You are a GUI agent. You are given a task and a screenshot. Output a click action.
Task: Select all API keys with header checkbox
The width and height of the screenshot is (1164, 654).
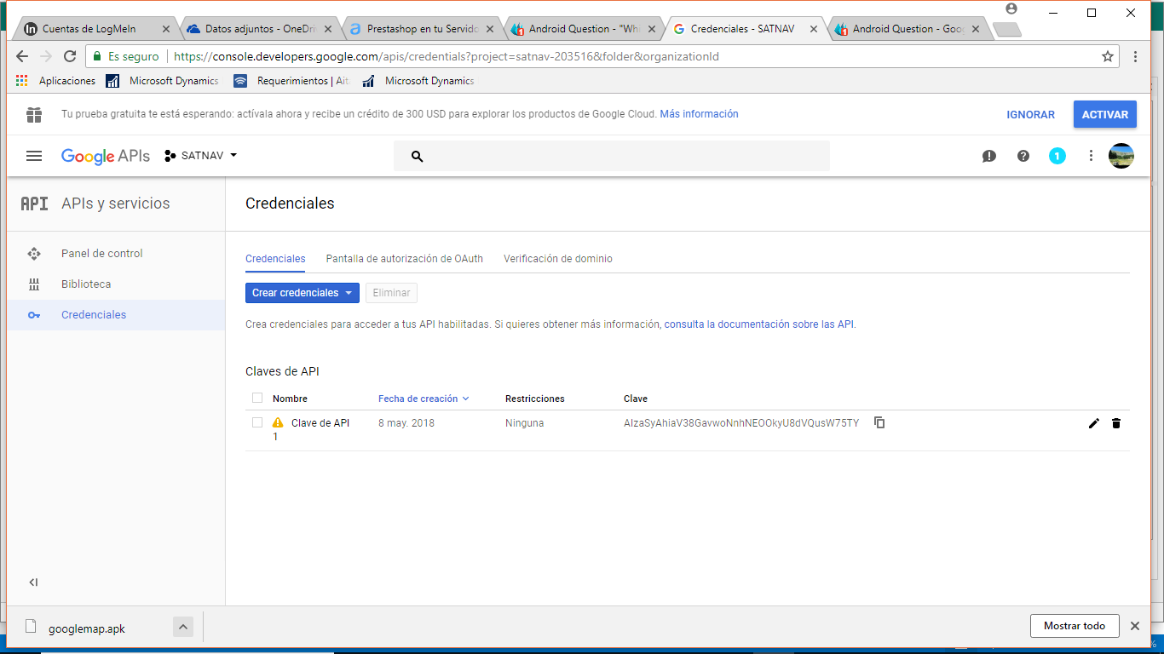coord(257,398)
